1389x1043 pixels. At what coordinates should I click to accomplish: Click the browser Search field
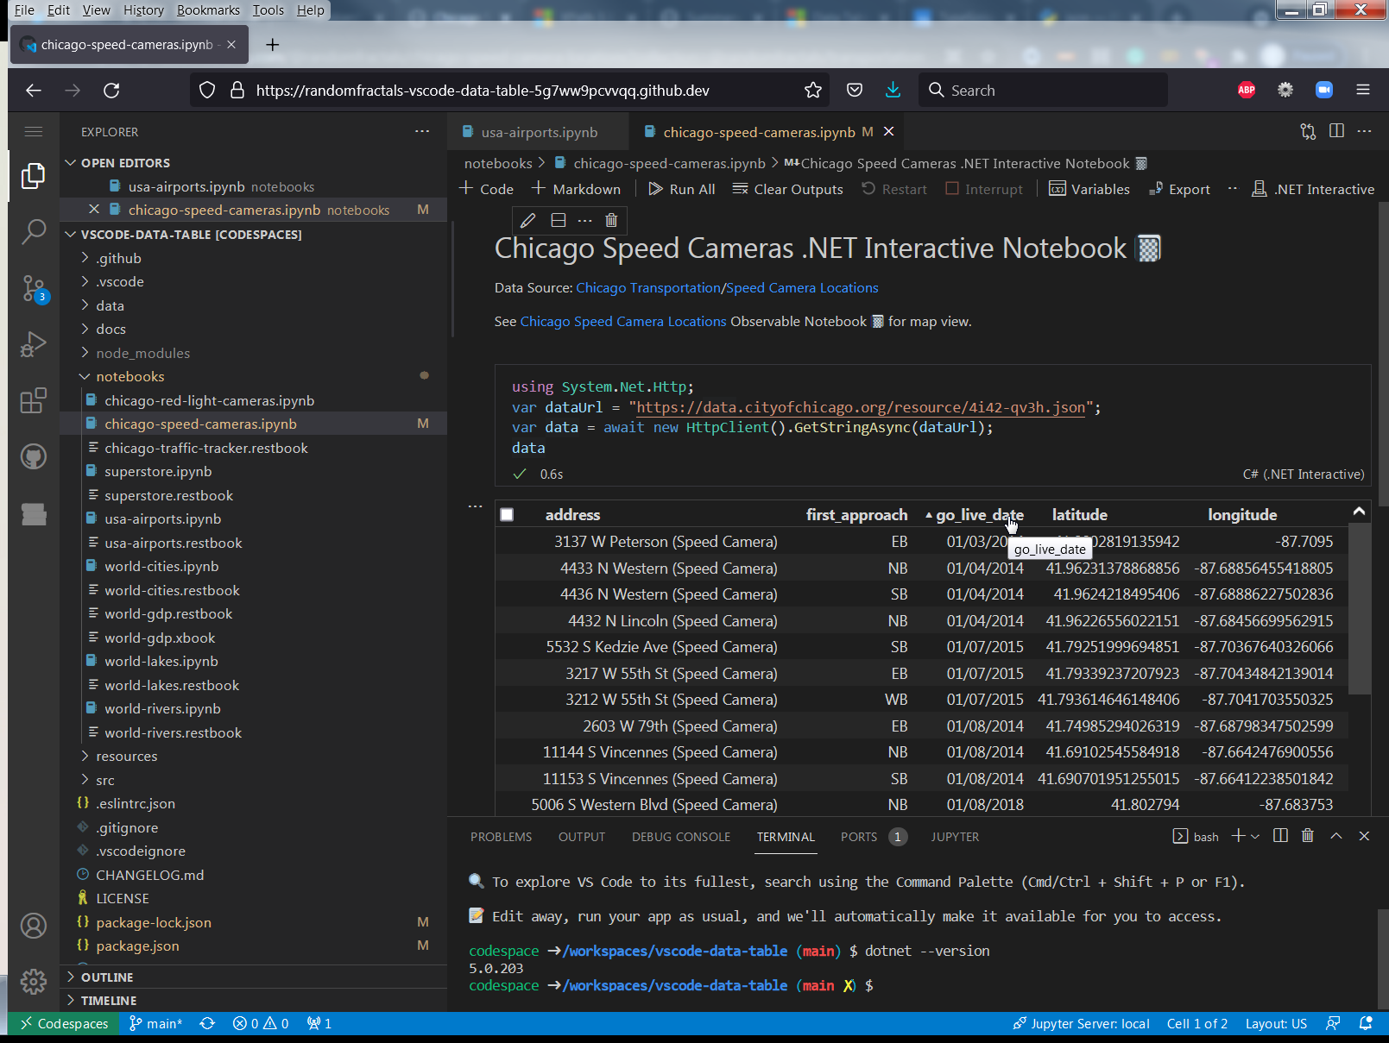pos(1043,90)
